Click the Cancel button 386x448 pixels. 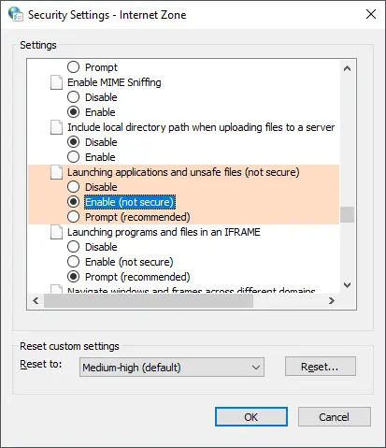pyautogui.click(x=335, y=416)
